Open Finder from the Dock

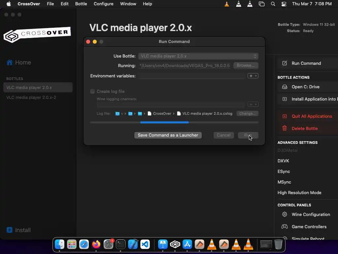(59, 244)
